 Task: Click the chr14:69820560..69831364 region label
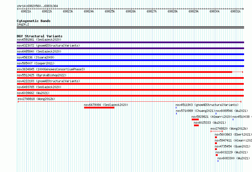(37, 6)
